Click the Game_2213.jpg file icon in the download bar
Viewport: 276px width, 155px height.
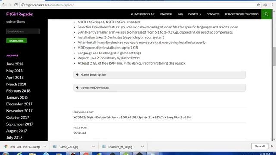click(x=55, y=146)
